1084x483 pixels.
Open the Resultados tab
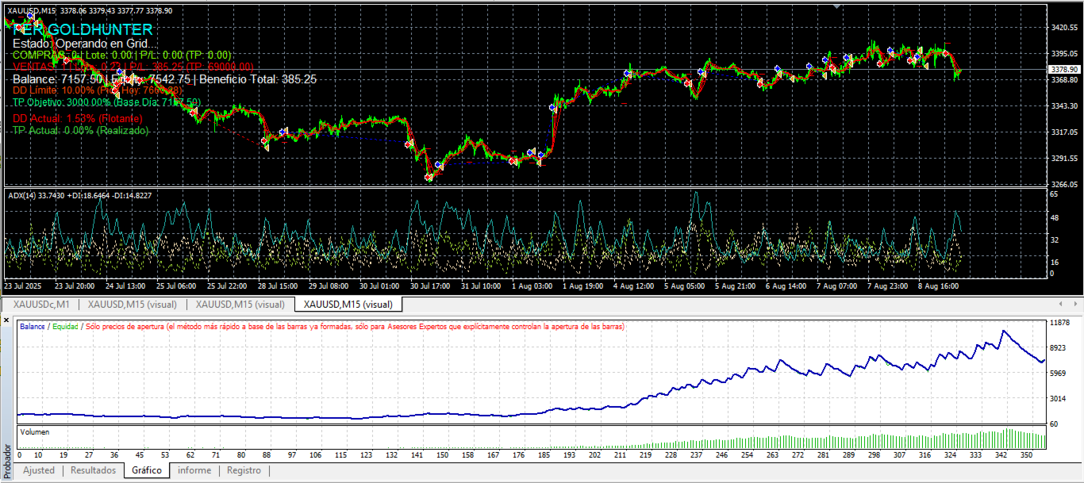click(93, 470)
